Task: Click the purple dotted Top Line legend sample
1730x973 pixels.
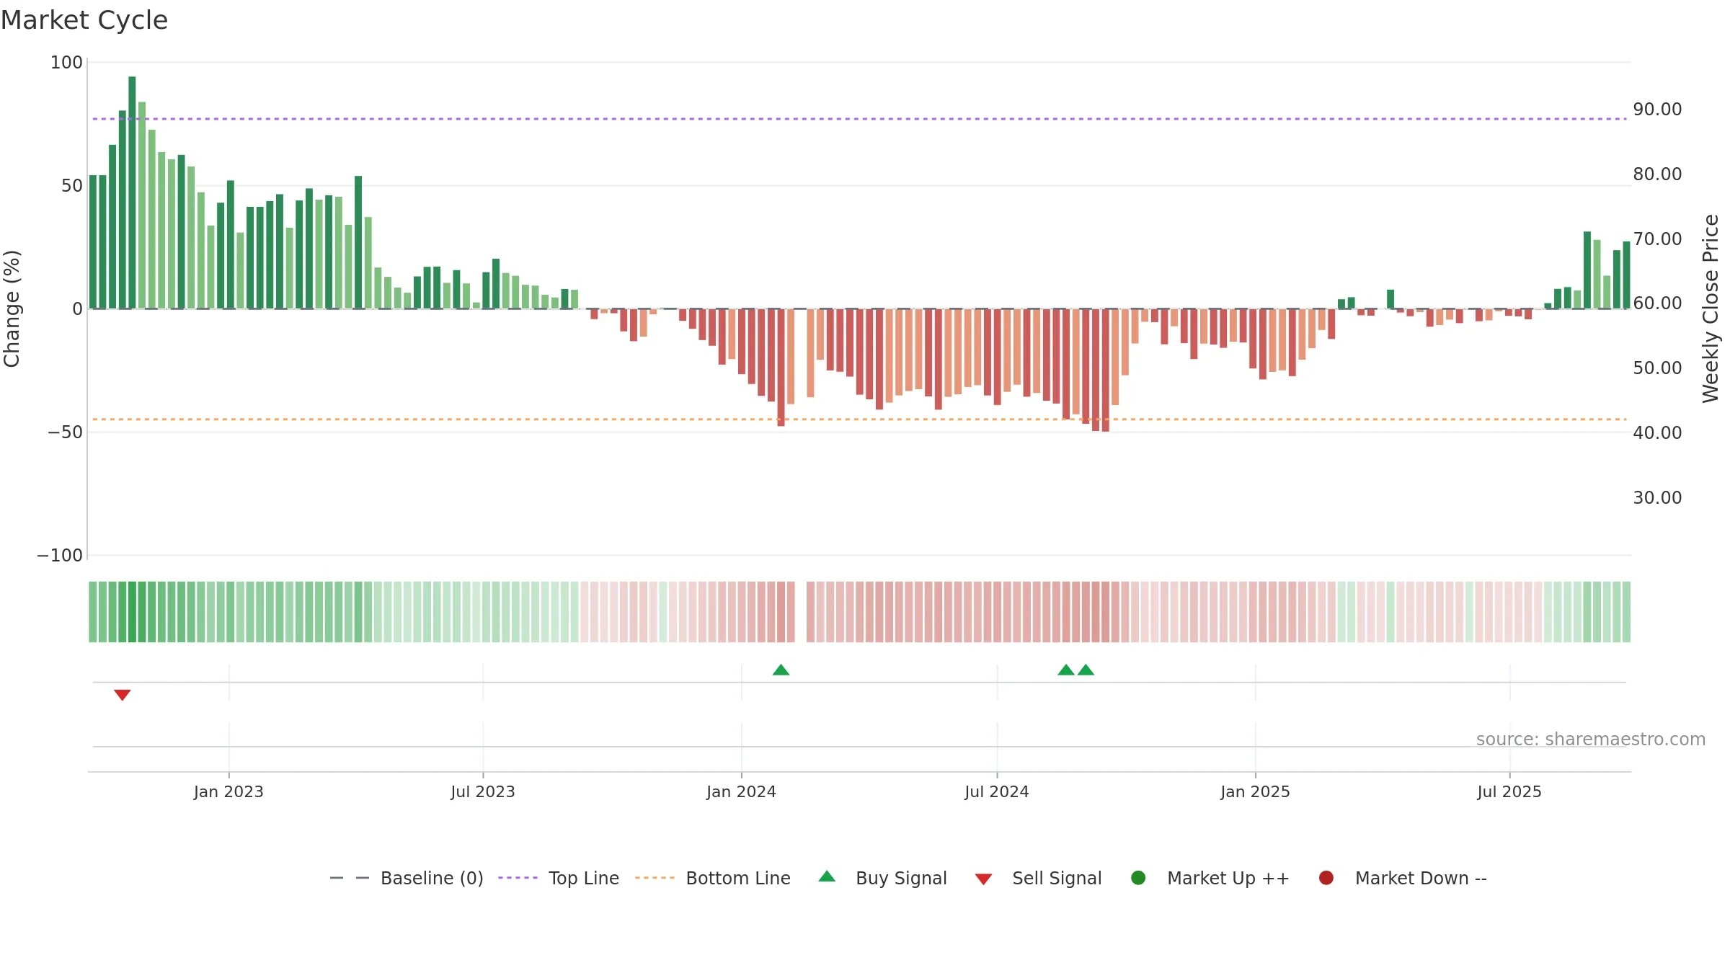Action: 518,878
